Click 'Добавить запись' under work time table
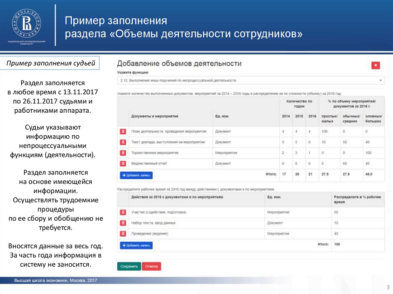This screenshot has height=294, width=393. tap(136, 245)
